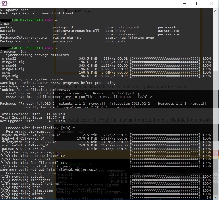
Task: Click the MSYS2 'M' title bar icon
Action: click(4, 4)
